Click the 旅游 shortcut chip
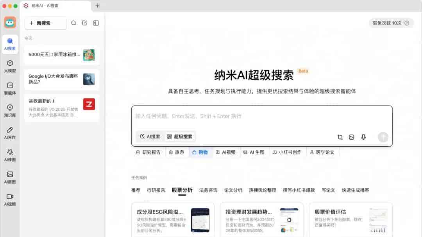Image resolution: width=422 pixels, height=237 pixels. coord(177,152)
